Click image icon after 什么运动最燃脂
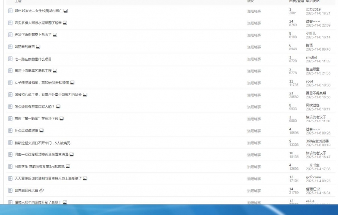The image size is (338, 215). coord(41,131)
